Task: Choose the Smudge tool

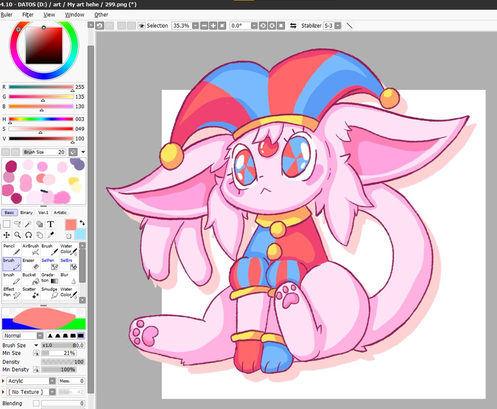Action: click(x=50, y=293)
